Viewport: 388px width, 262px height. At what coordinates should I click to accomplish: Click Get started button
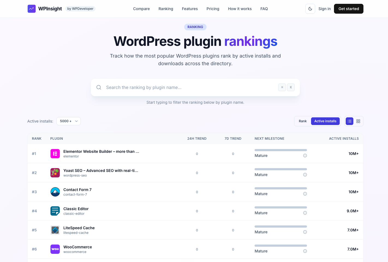(349, 9)
